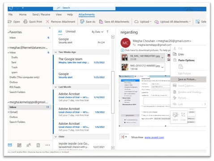Click the MC sender avatar
This screenshot has height=161, width=214.
(x=125, y=43)
